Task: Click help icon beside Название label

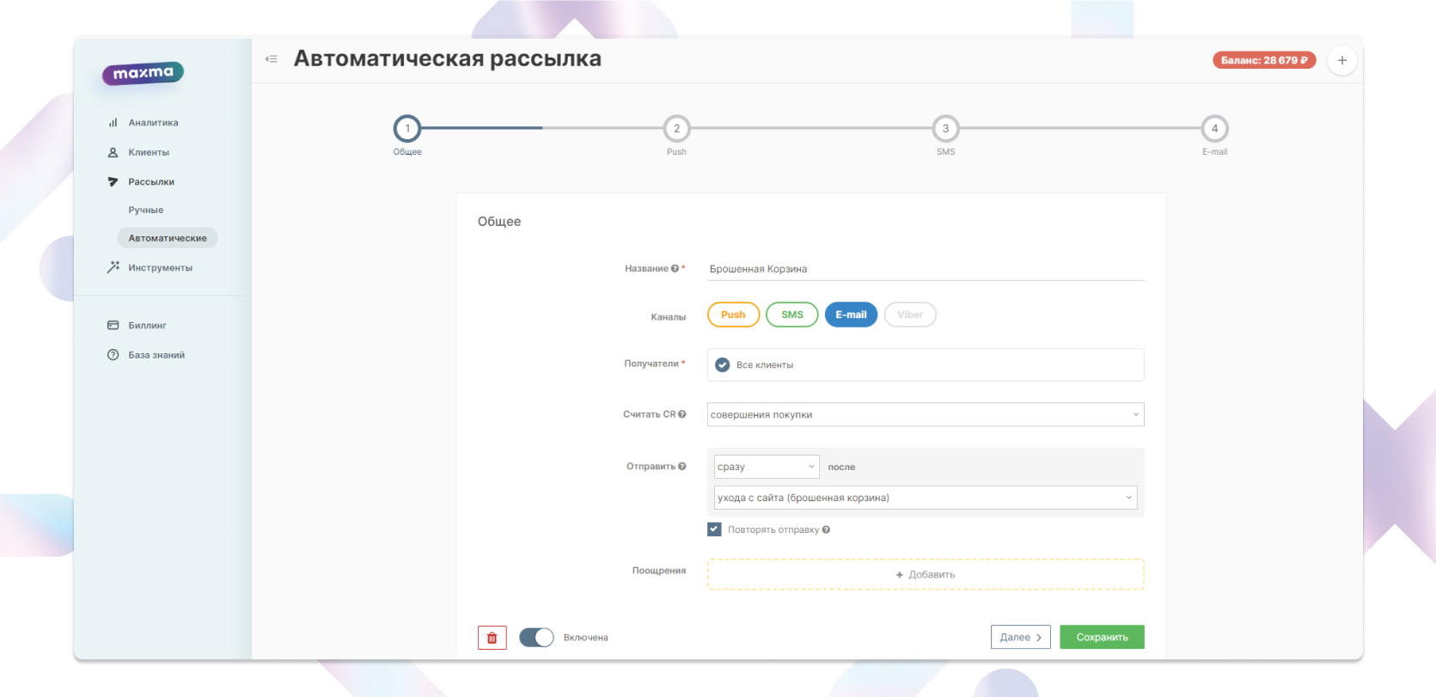Action: (675, 269)
